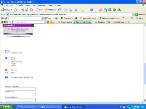The width and height of the screenshot is (146, 109).
Task: Expand the Google search box dropdown
Action: [x=42, y=18]
